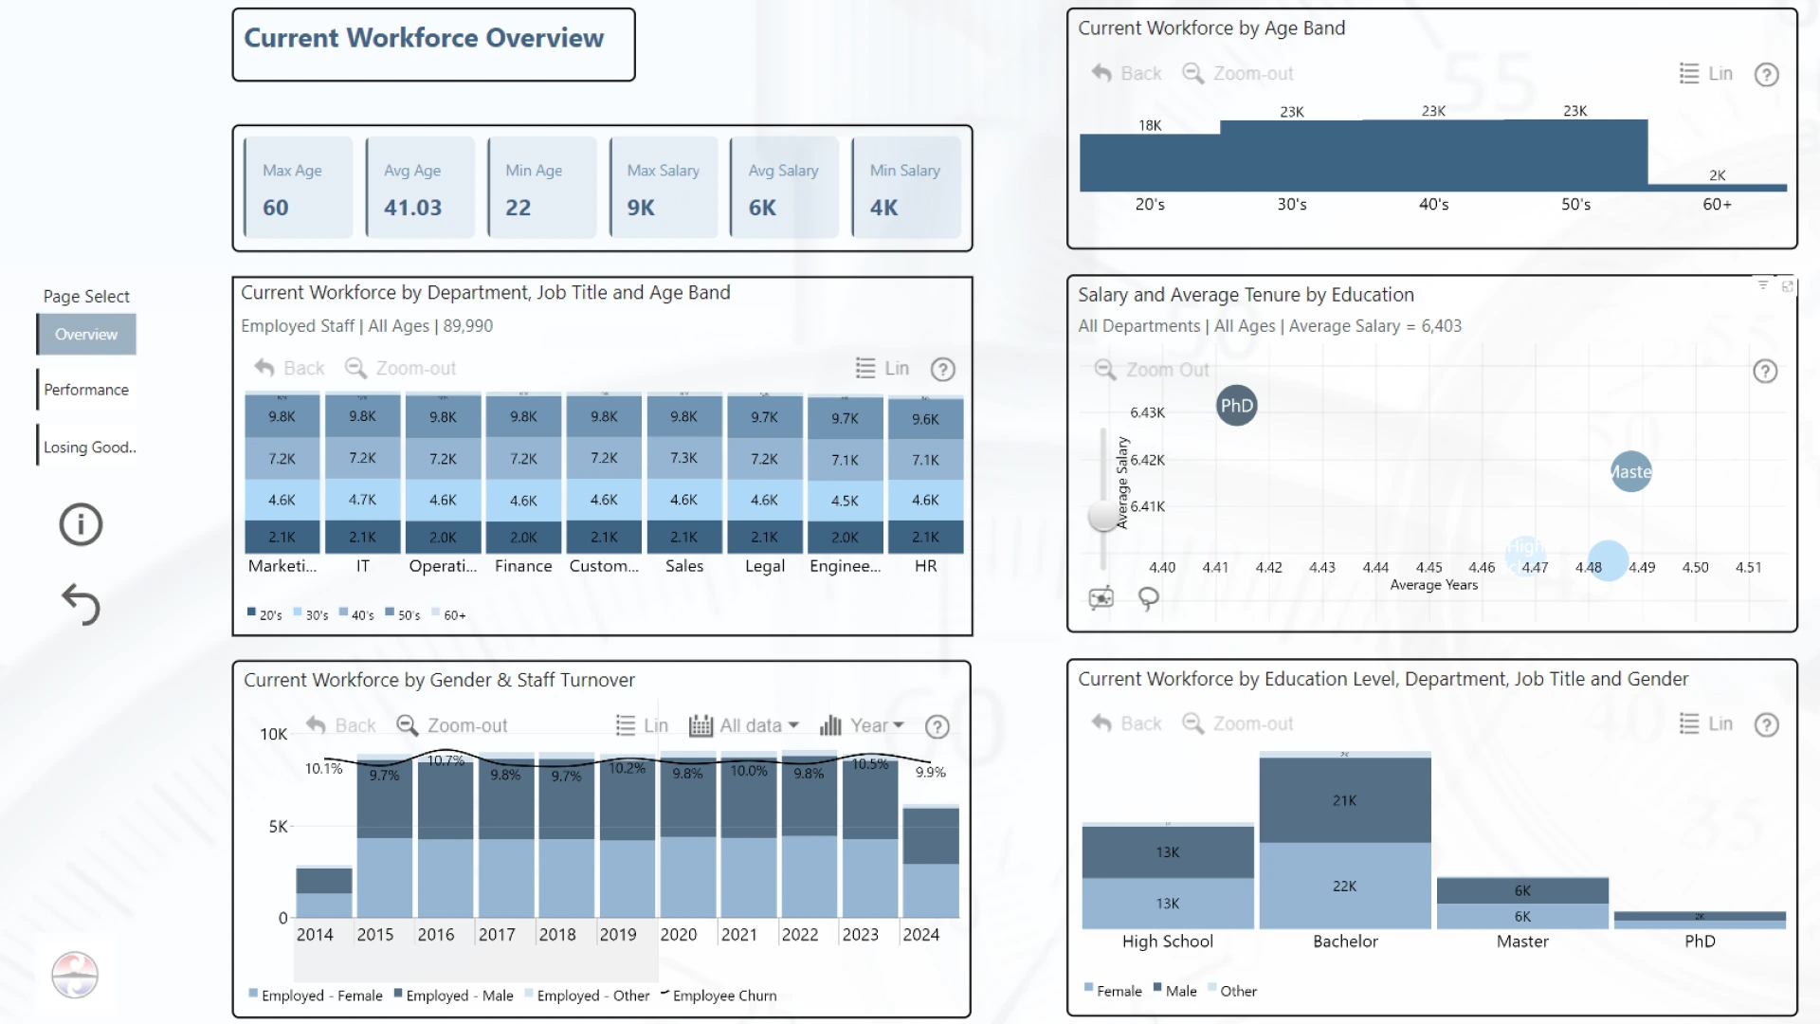Click Back in Department chart toolbar
Screen dimensions: 1820x1024
click(290, 368)
